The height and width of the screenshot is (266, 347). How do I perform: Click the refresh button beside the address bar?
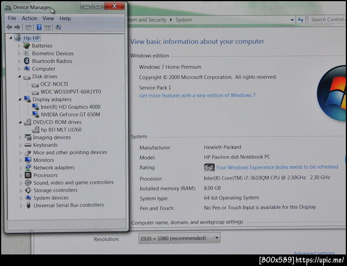pos(301,20)
